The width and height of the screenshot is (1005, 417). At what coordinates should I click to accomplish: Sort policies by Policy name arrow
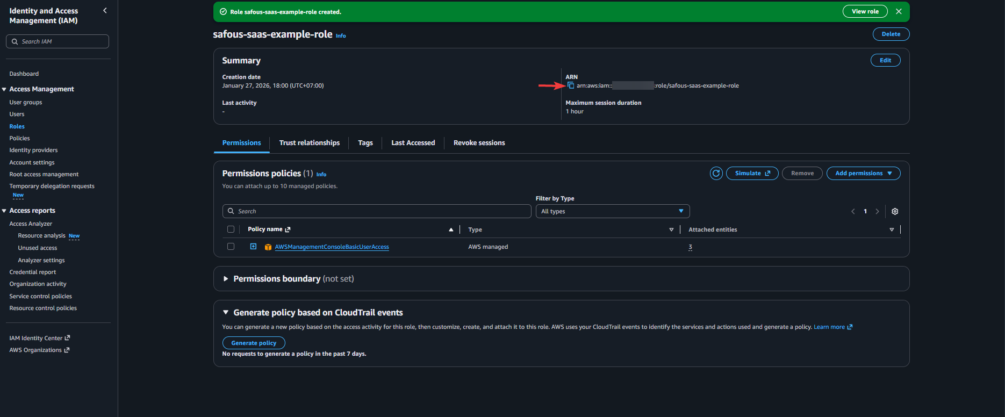451,229
